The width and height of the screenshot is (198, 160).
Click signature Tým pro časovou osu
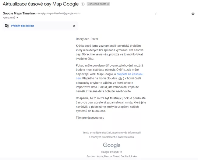click(x=90, y=118)
